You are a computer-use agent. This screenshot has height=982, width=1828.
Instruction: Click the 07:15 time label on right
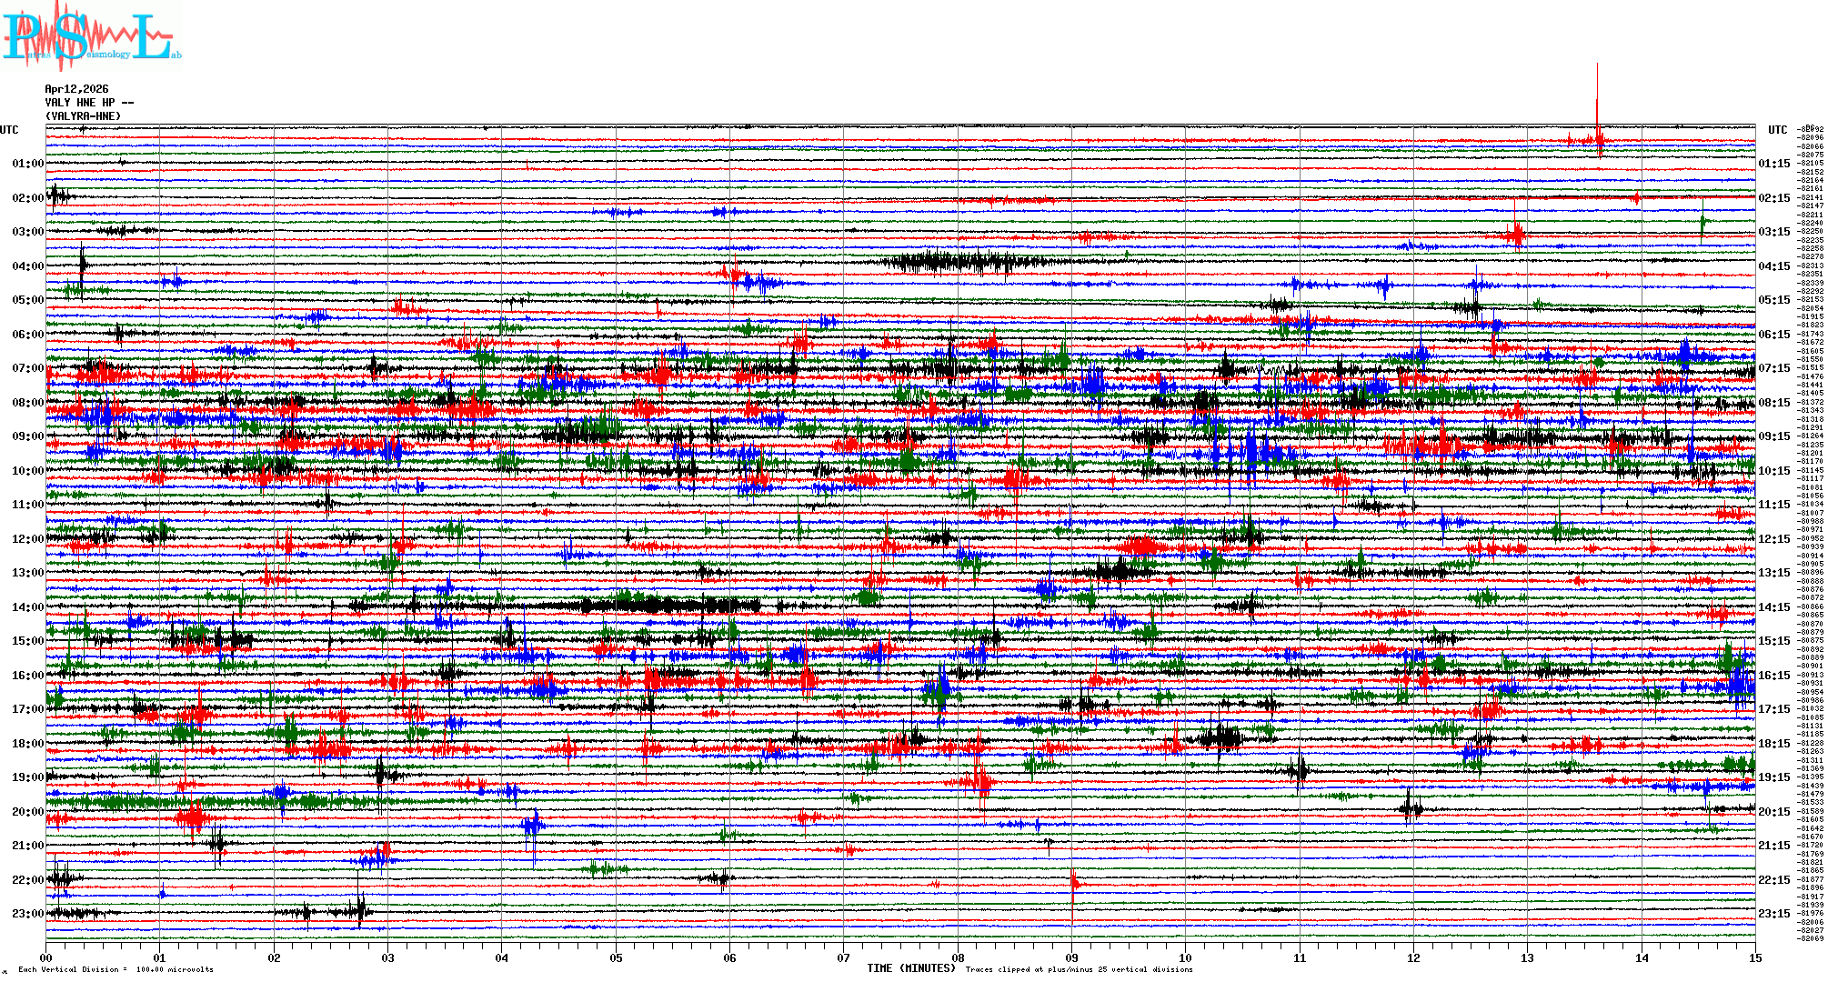point(1773,368)
